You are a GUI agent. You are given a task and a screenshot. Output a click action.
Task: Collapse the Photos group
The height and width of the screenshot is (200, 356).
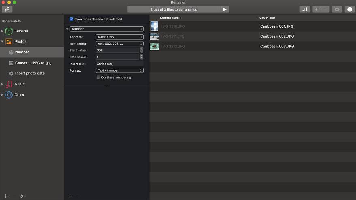coord(2,42)
